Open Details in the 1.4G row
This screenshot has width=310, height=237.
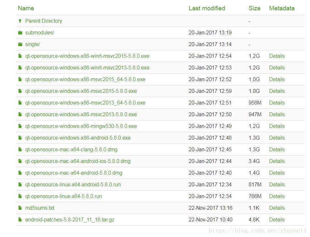point(277,173)
